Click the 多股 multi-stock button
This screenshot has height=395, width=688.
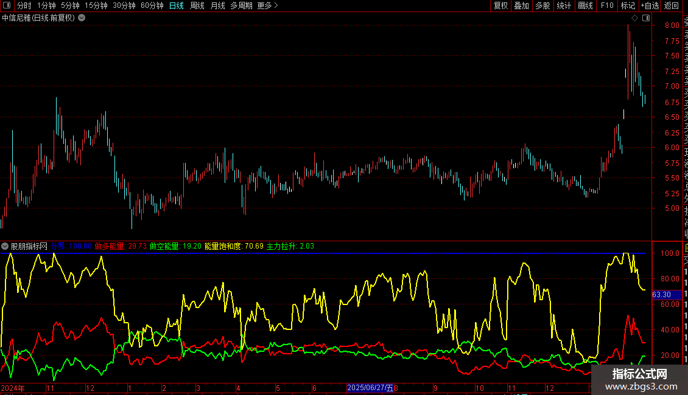(542, 5)
